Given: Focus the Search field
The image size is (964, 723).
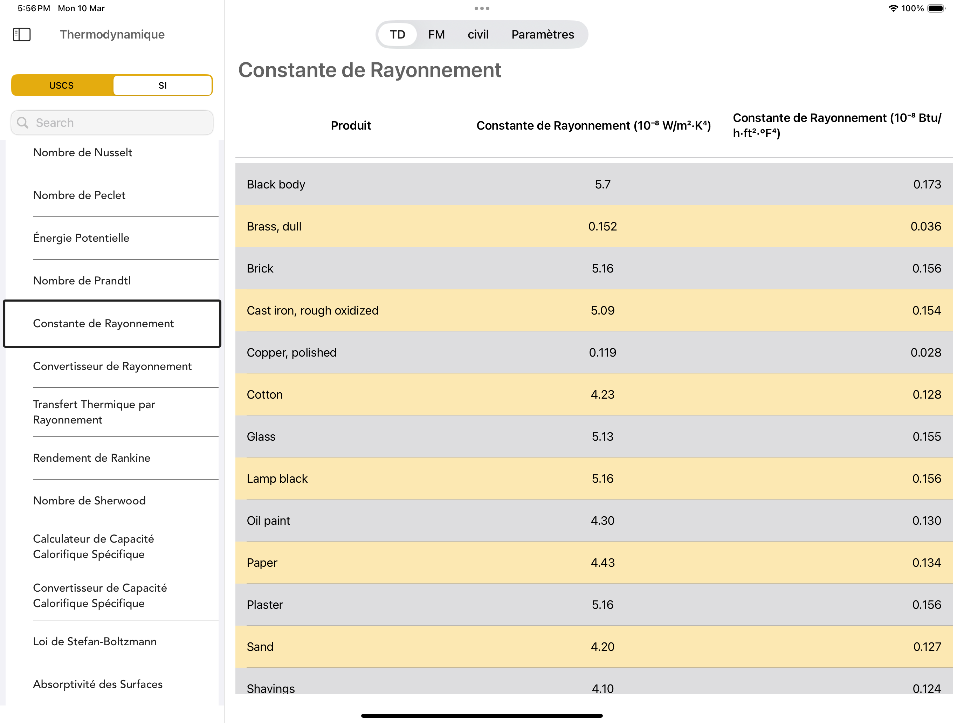Looking at the screenshot, I should tap(112, 123).
